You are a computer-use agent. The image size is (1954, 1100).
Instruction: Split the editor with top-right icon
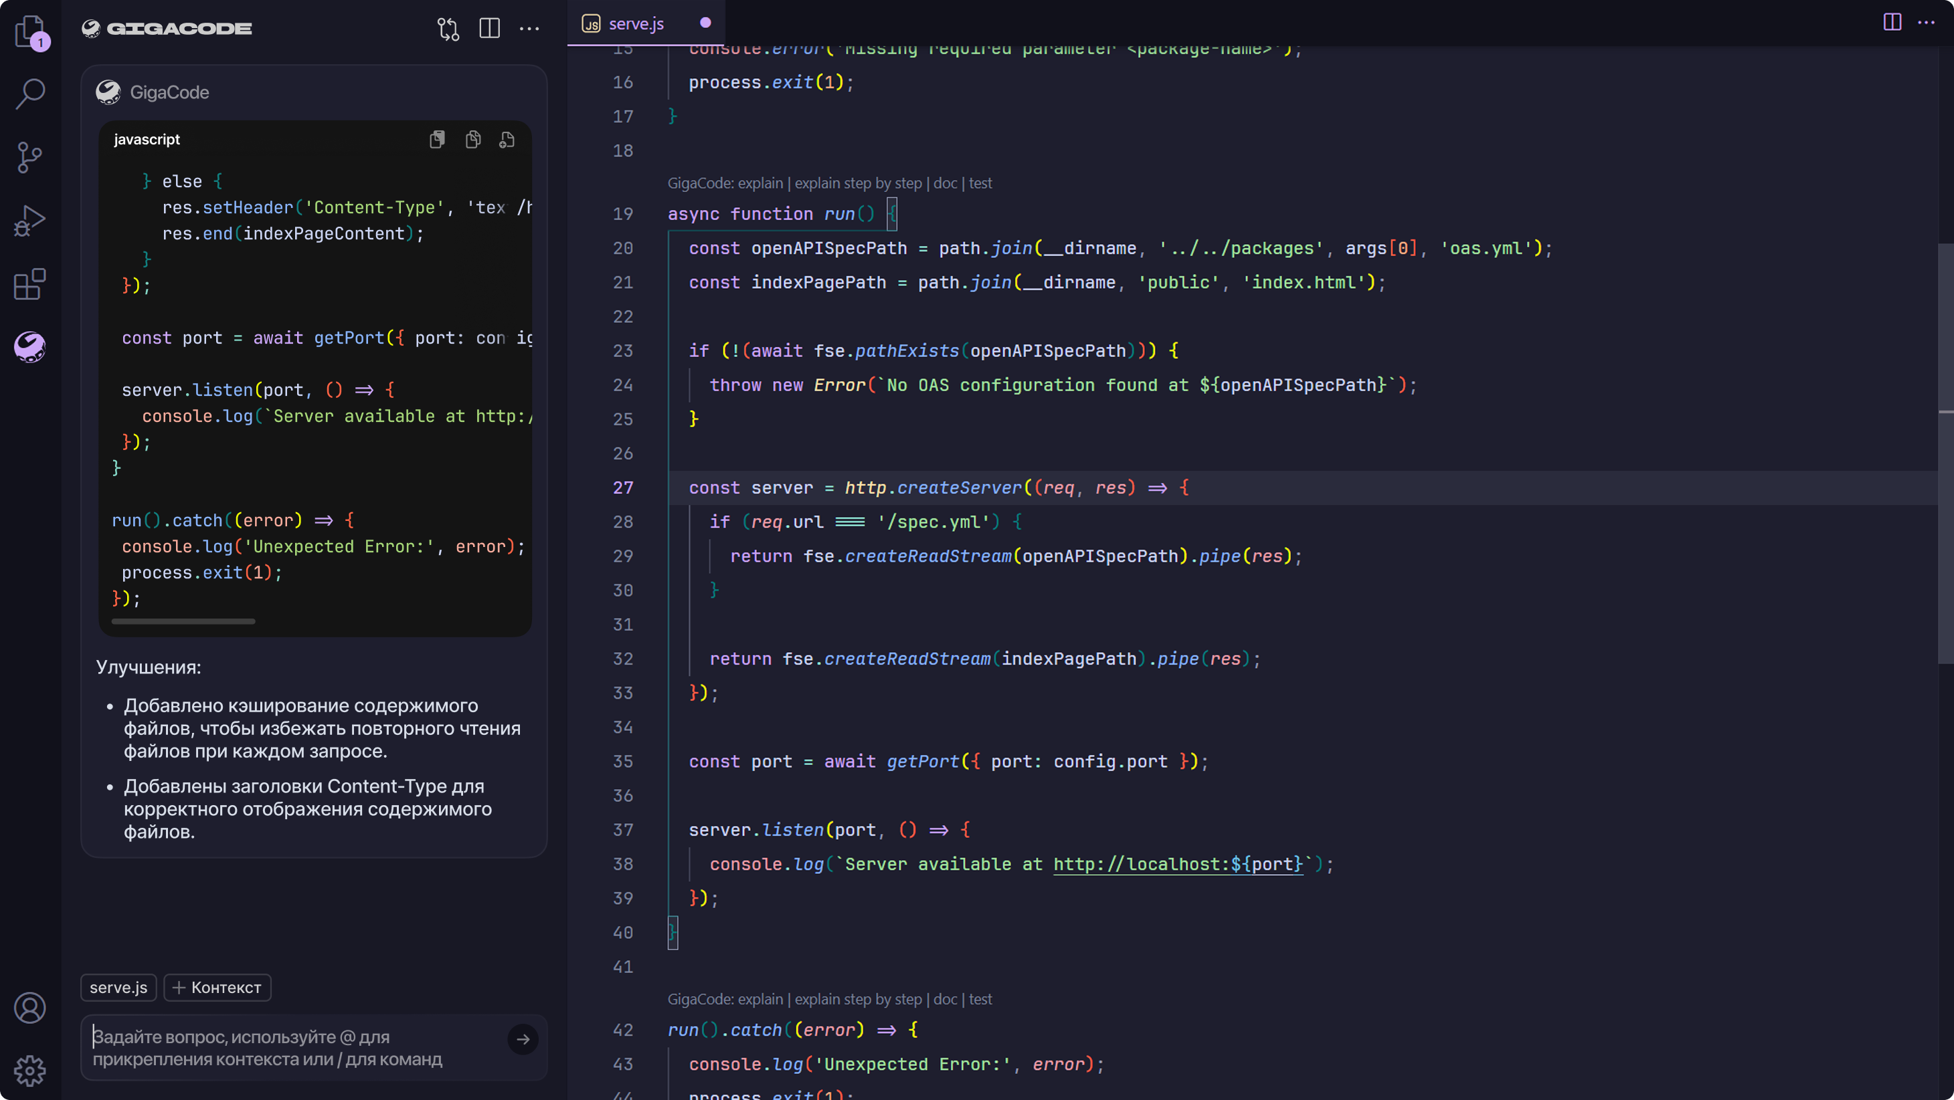point(1892,23)
